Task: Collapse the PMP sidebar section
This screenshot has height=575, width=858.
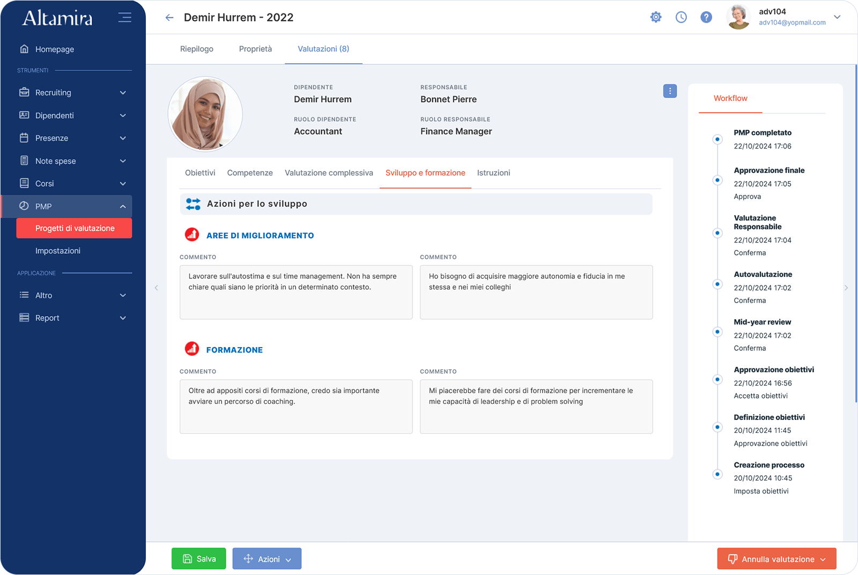Action: [x=122, y=207]
